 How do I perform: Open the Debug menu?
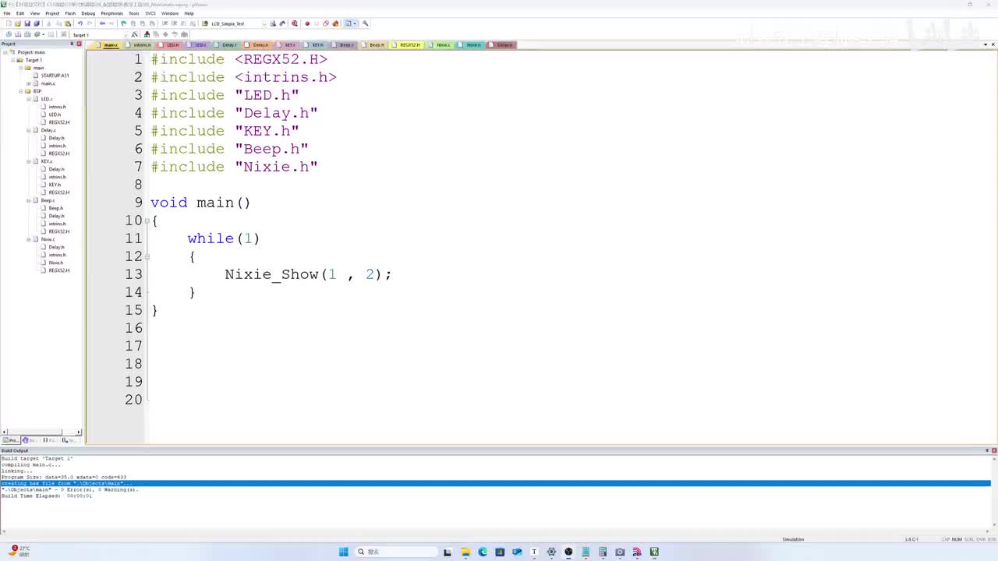coord(88,13)
